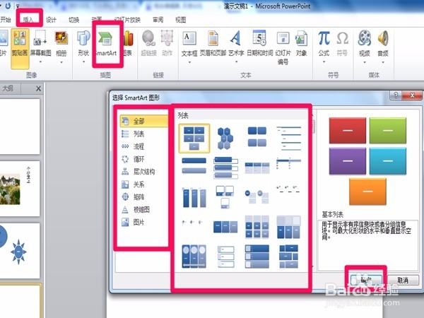The height and width of the screenshot is (318, 424).
Task: Select the slide thumbnail with sun shape
Action: [x=19, y=251]
